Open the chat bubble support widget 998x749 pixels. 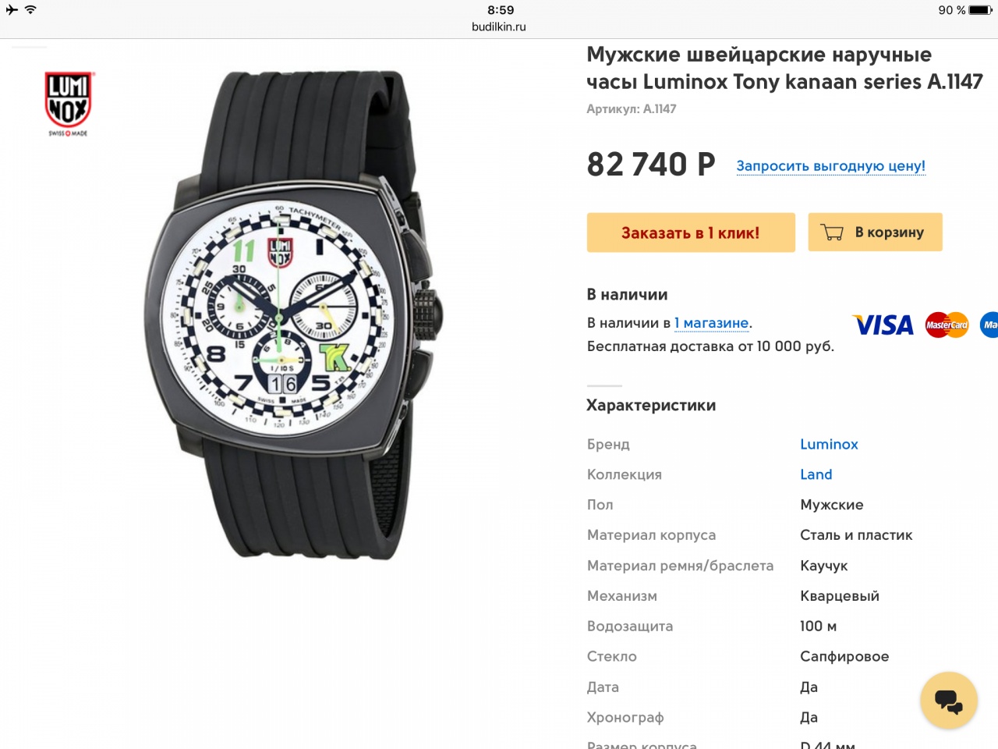(x=948, y=700)
